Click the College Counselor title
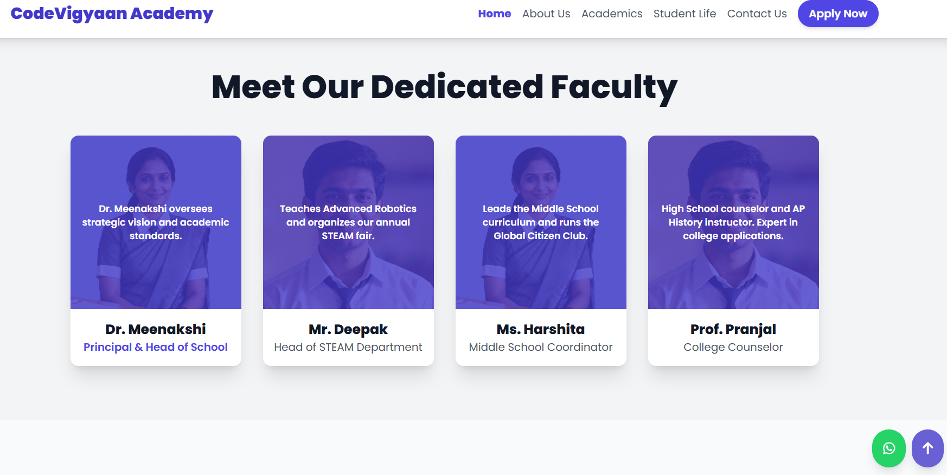This screenshot has height=475, width=947. point(733,347)
